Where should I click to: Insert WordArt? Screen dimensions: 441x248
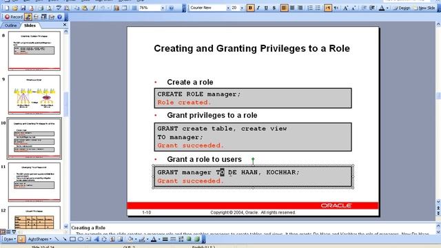click(x=96, y=239)
